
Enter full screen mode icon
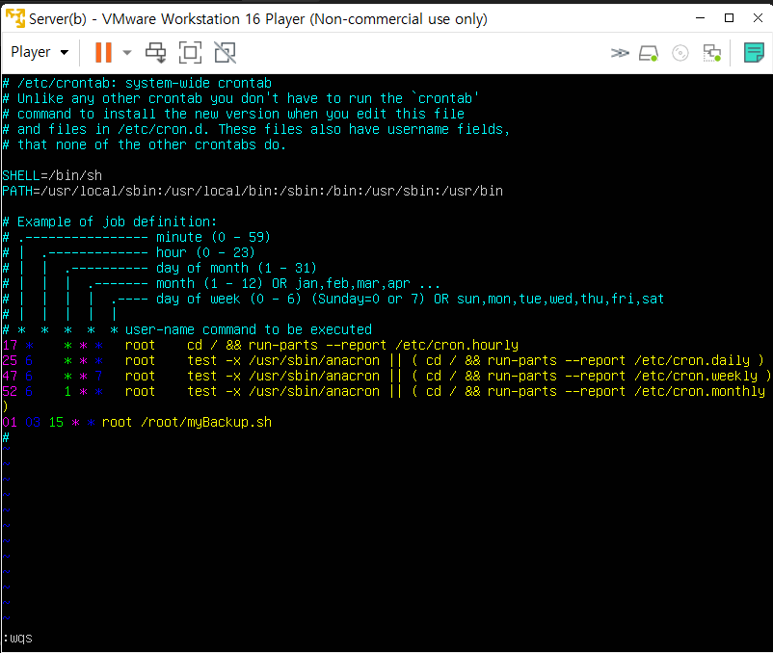(x=190, y=52)
